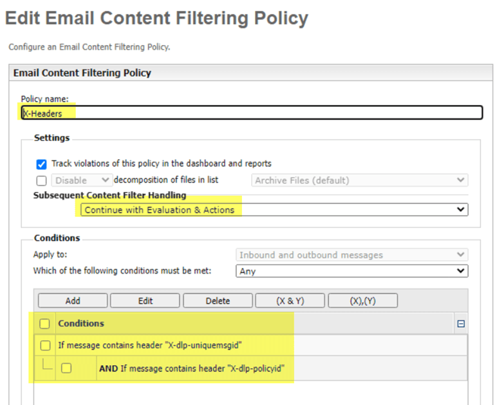Click the (X),(Y) grouping button
This screenshot has height=405, width=497.
[362, 301]
